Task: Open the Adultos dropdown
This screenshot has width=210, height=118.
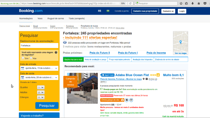Action: [x=41, y=92]
